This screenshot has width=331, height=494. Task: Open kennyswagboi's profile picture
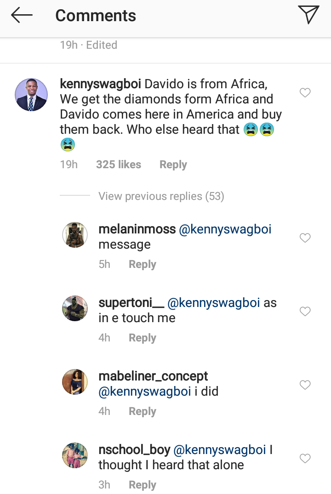pyautogui.click(x=32, y=95)
